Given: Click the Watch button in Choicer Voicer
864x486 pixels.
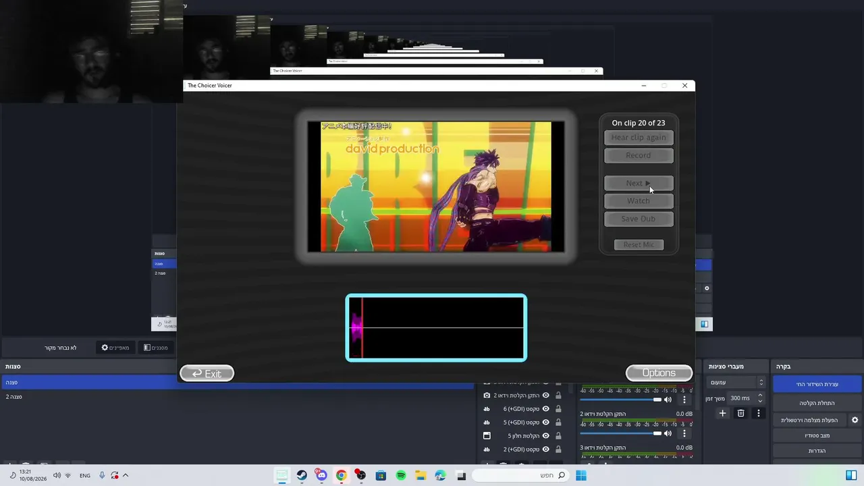Looking at the screenshot, I should 639,201.
